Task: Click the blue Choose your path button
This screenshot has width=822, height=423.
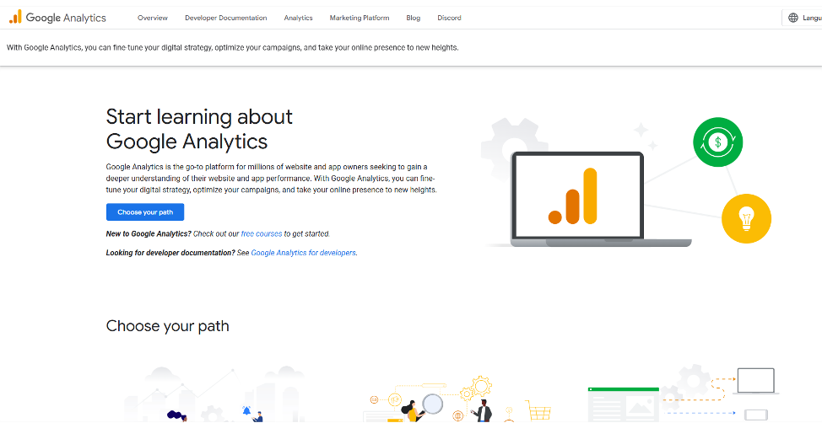Action: (x=145, y=212)
